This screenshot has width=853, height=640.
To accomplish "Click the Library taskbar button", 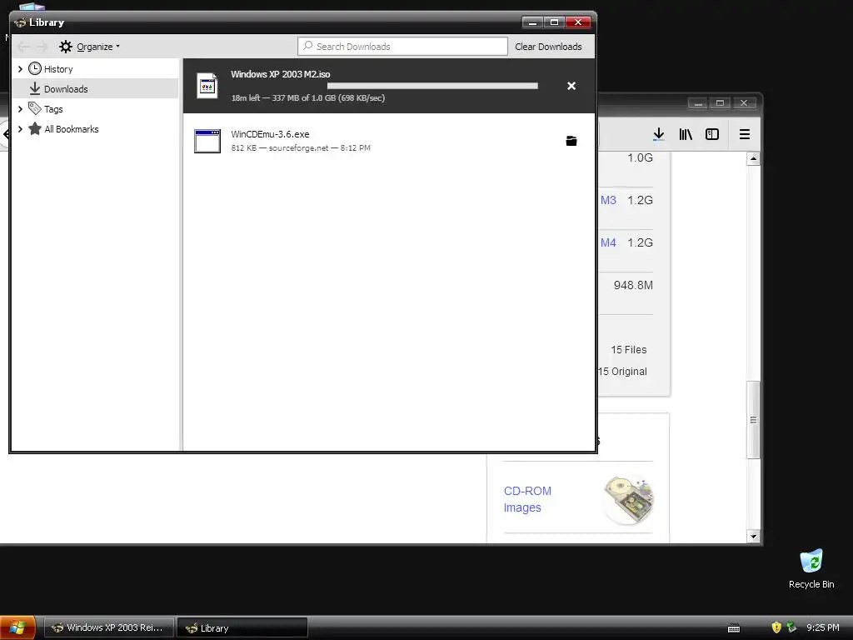I will click(x=242, y=627).
